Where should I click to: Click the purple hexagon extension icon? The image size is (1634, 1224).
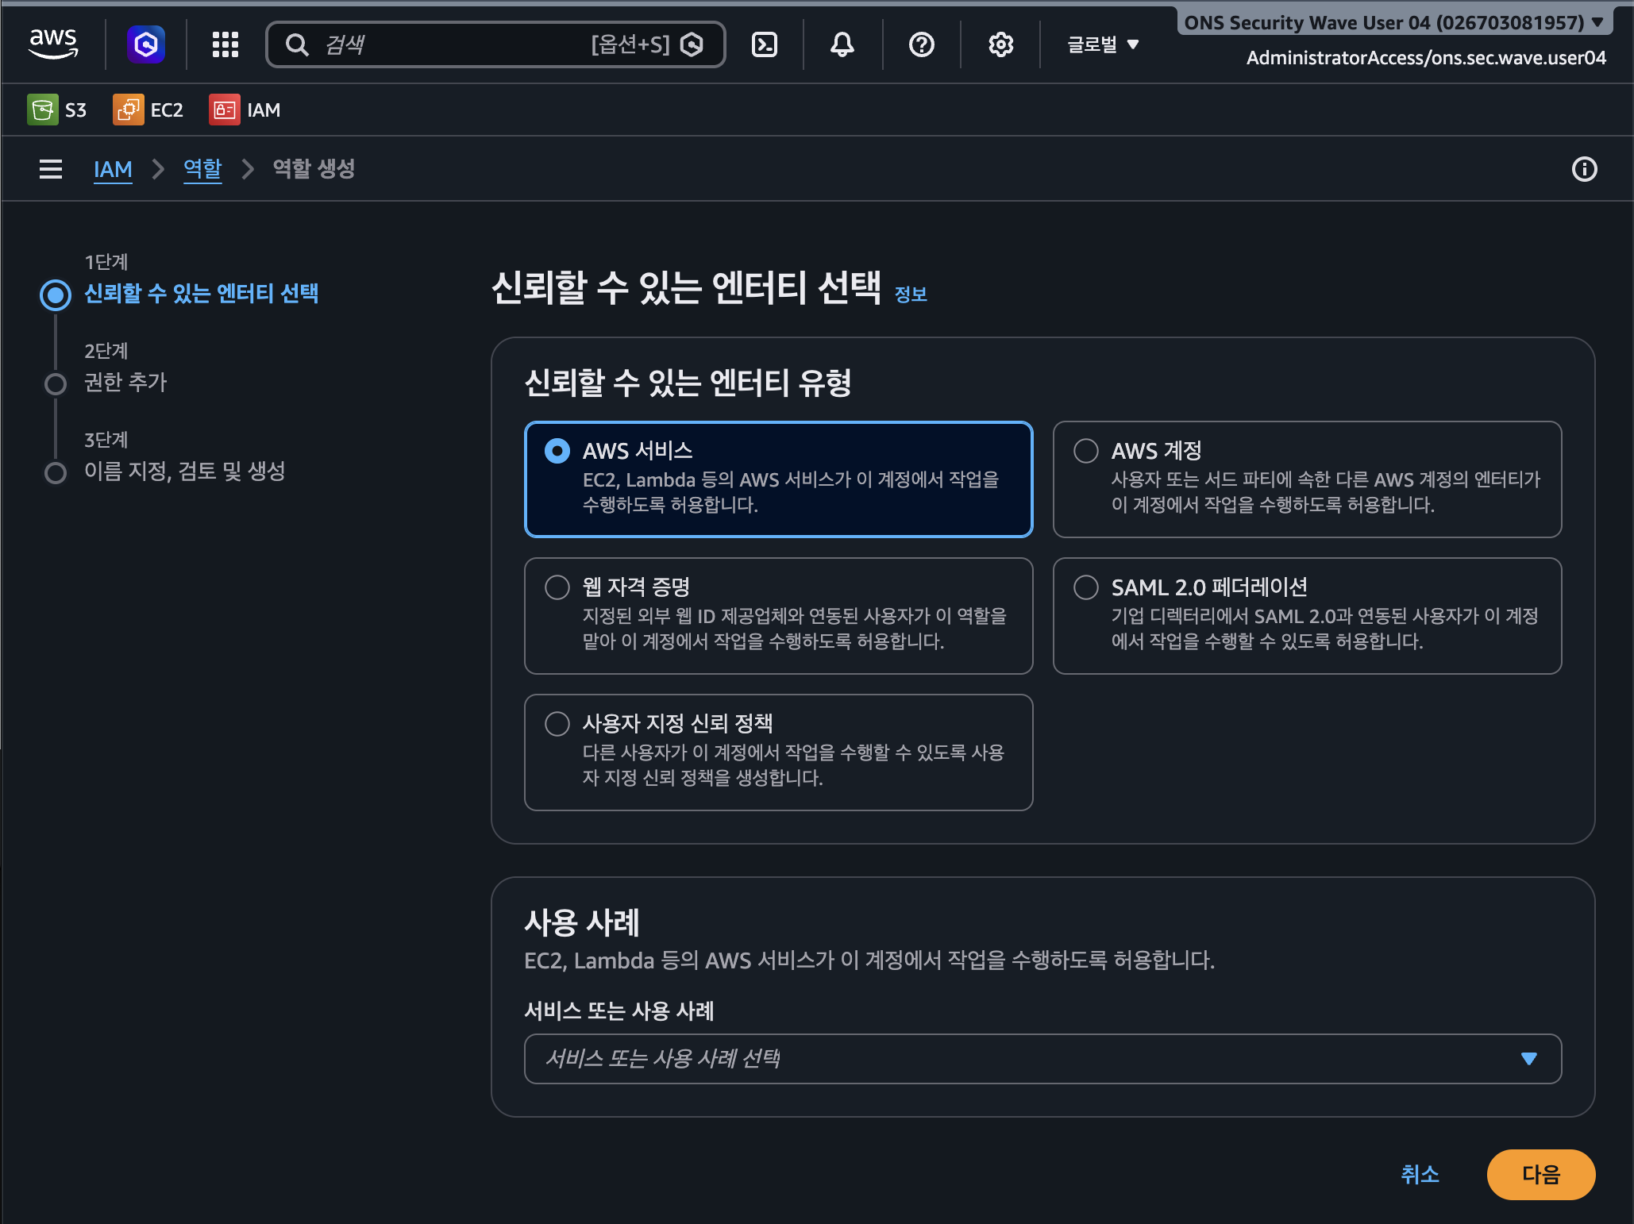pyautogui.click(x=146, y=44)
